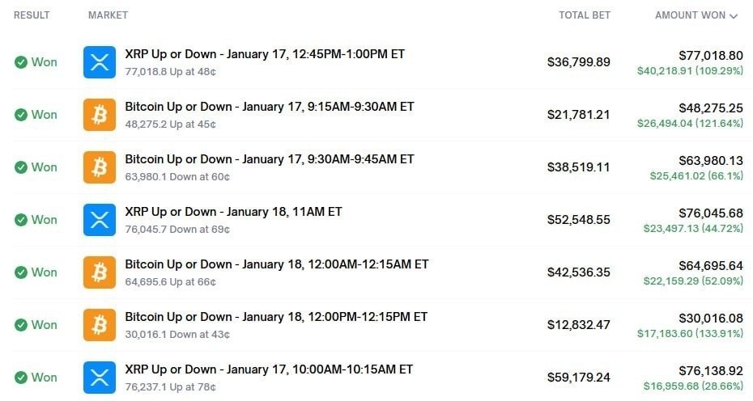
Task: Click green Won checkmark in first row
Action: [21, 62]
